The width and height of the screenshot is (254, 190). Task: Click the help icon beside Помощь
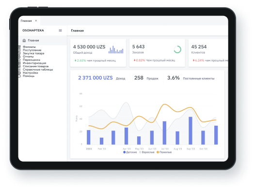pos(19,76)
